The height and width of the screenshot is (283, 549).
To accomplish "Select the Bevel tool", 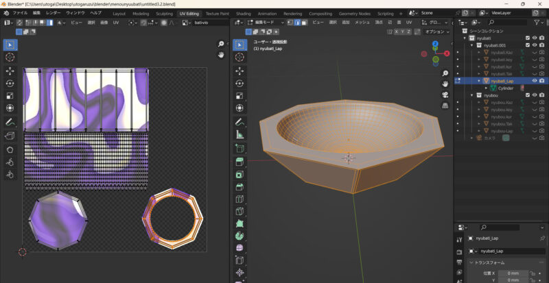I will click(x=240, y=187).
